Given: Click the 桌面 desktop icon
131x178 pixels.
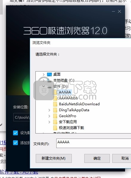Looking at the screenshot, I should point(49,74).
